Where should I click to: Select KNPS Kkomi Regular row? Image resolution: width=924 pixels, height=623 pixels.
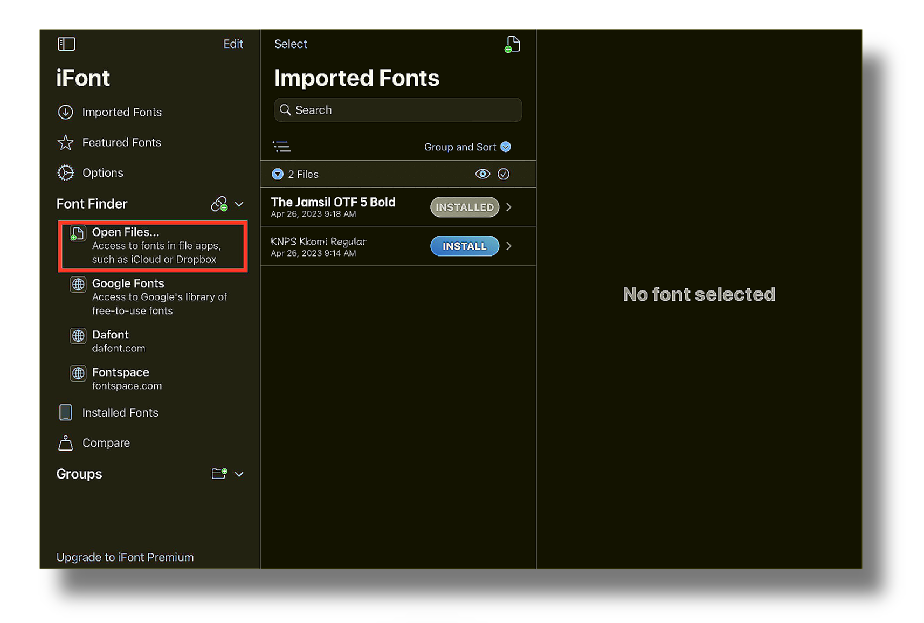pos(398,246)
